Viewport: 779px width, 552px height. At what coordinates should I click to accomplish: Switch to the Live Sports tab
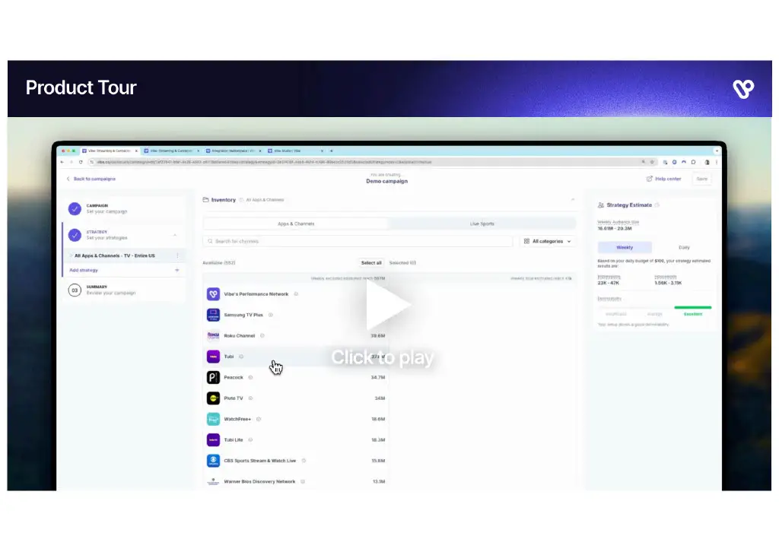482,224
